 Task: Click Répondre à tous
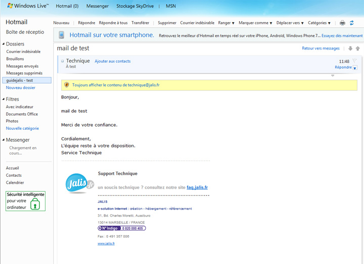pyautogui.click(x=113, y=23)
